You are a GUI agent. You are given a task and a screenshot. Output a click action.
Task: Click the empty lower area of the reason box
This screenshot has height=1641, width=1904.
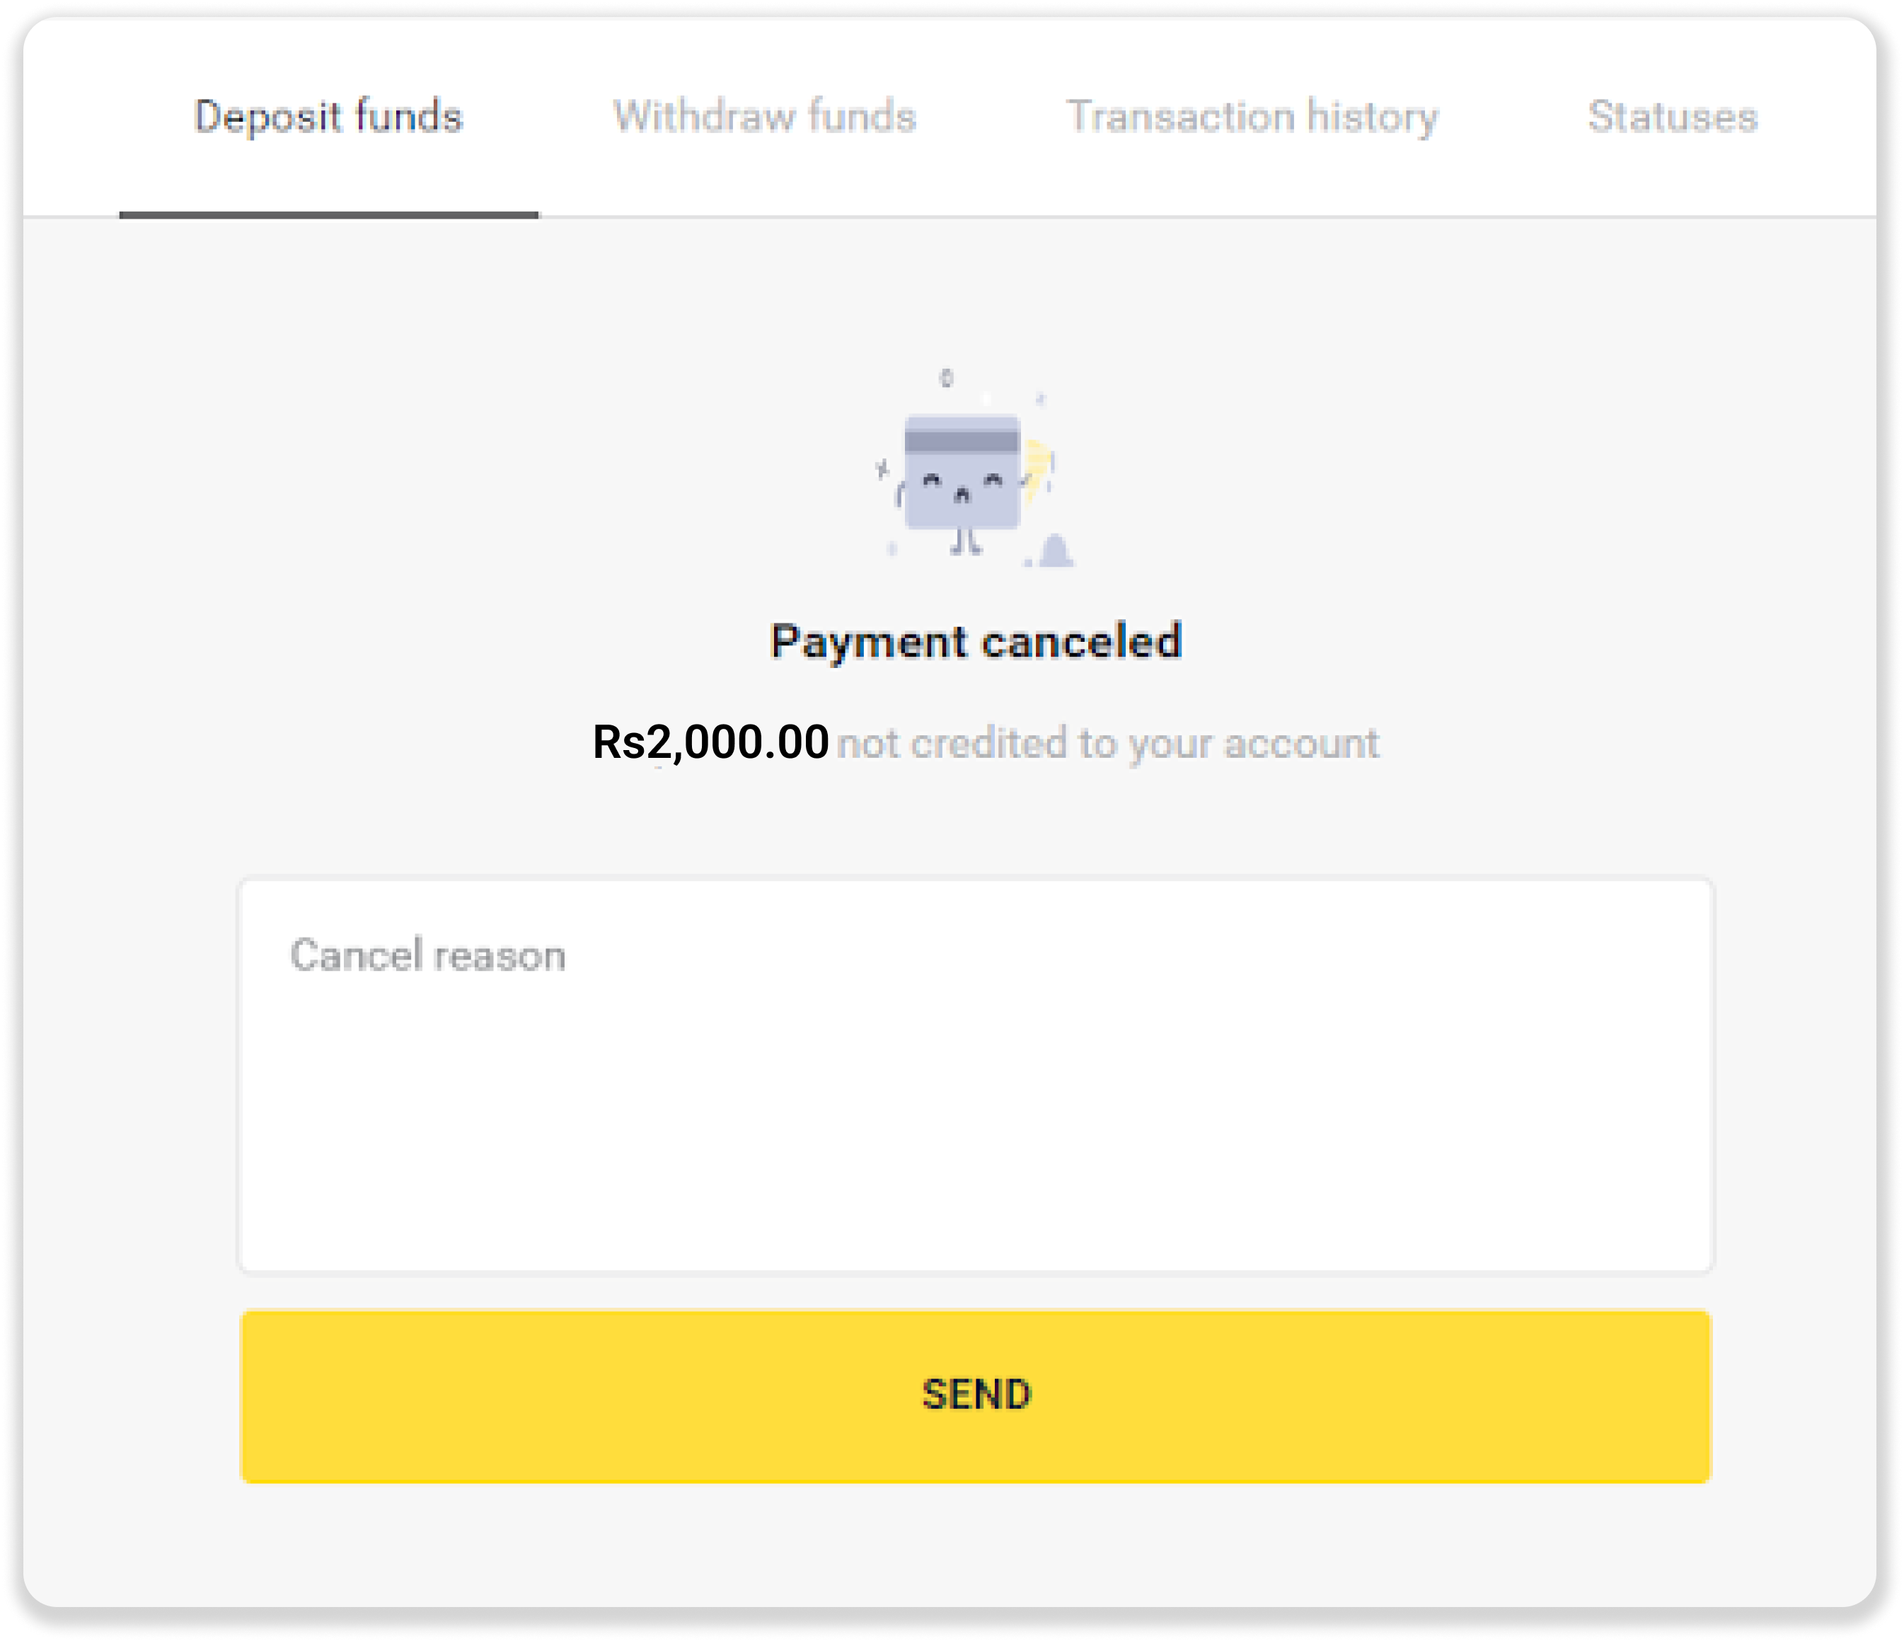pos(976,1185)
